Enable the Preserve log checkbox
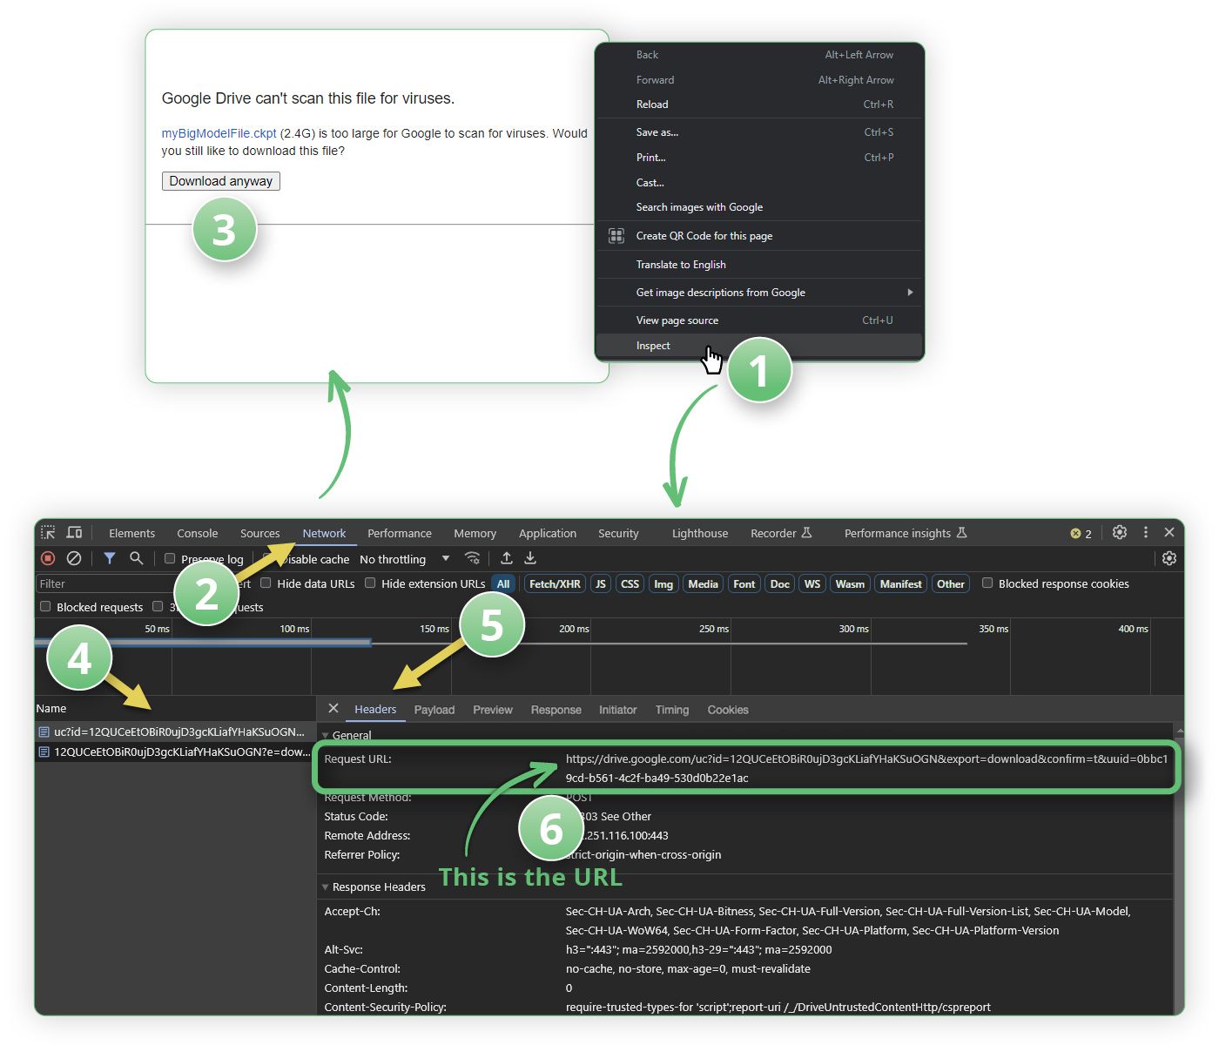This screenshot has width=1219, height=1045. (x=170, y=559)
